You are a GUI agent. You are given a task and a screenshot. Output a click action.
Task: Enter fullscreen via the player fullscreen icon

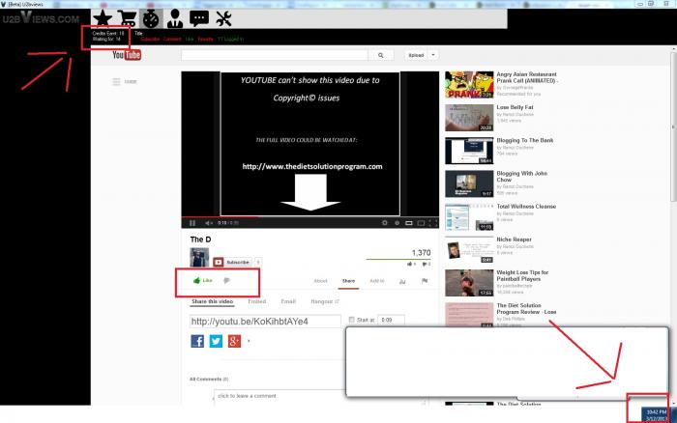coord(433,223)
